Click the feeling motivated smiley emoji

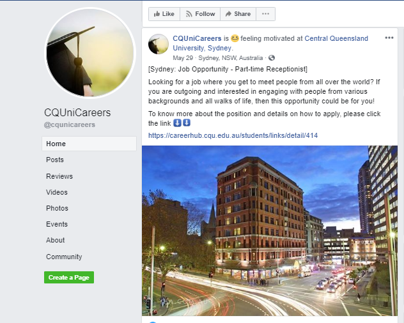(235, 38)
